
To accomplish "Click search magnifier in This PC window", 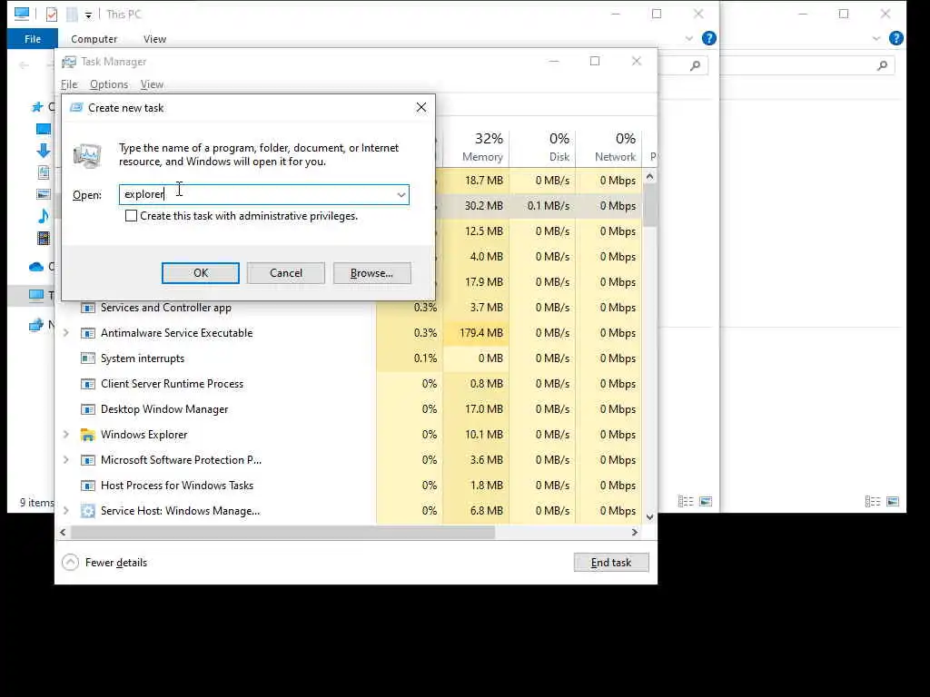I will tap(695, 65).
